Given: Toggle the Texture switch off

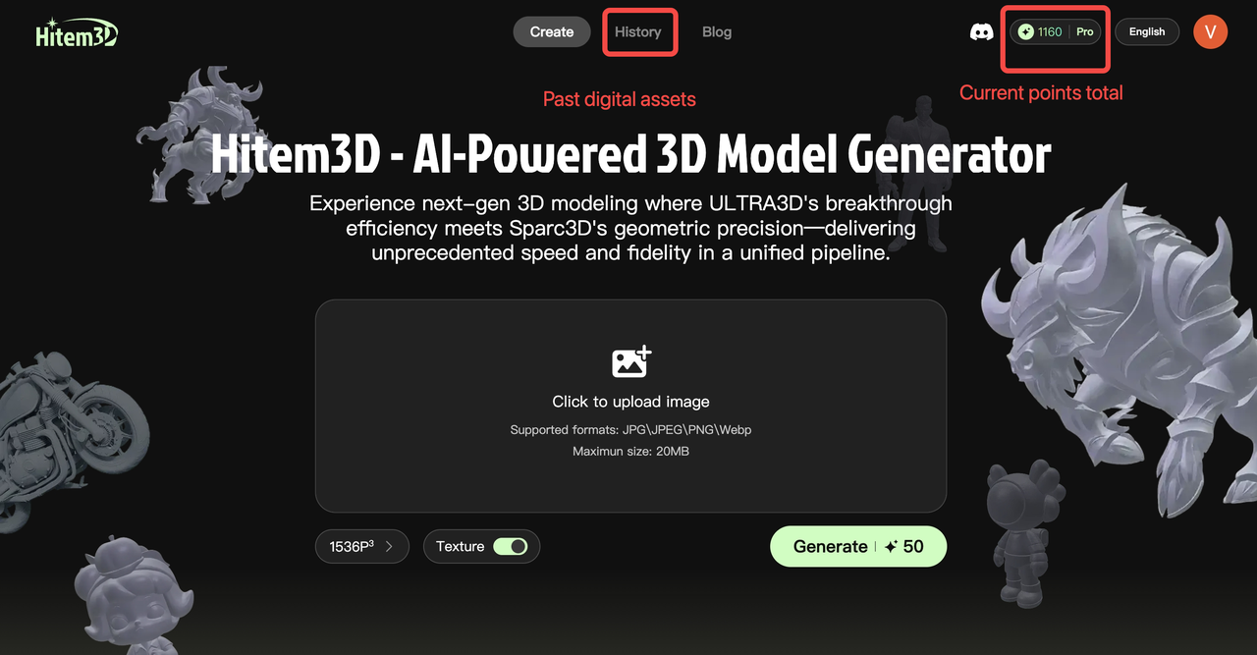Looking at the screenshot, I should click(510, 546).
